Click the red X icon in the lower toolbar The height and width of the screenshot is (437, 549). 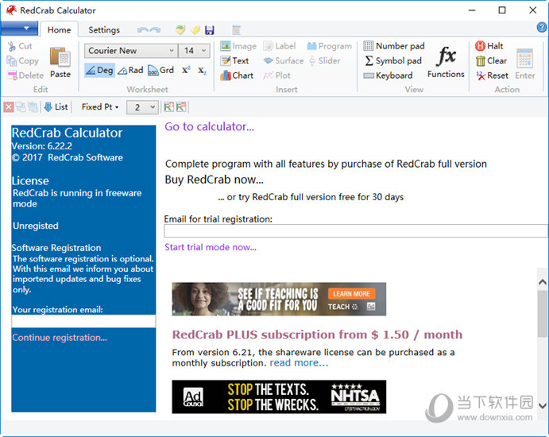pyautogui.click(x=9, y=107)
